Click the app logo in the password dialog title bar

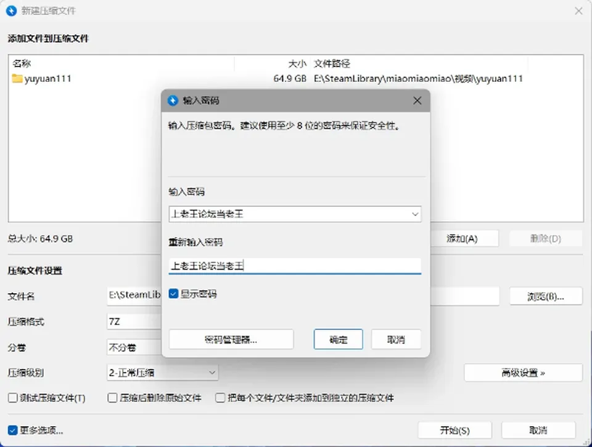click(x=173, y=100)
